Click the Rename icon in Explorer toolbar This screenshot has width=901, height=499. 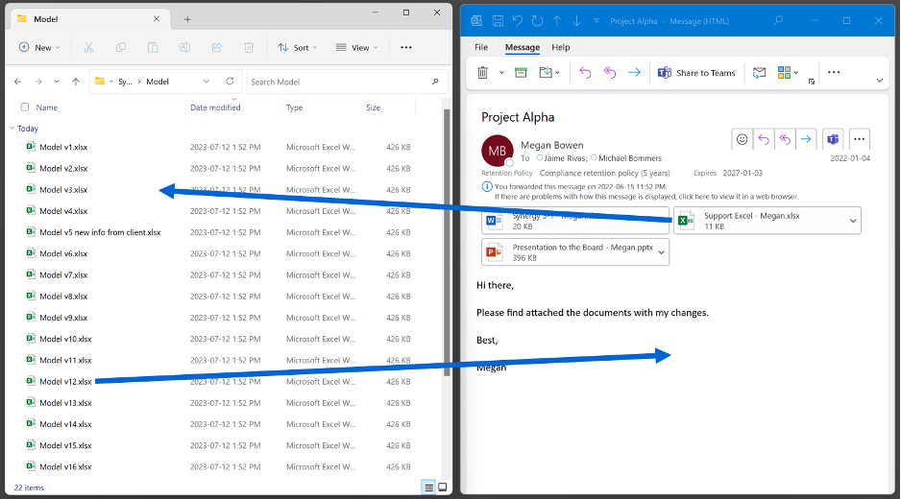click(x=185, y=48)
